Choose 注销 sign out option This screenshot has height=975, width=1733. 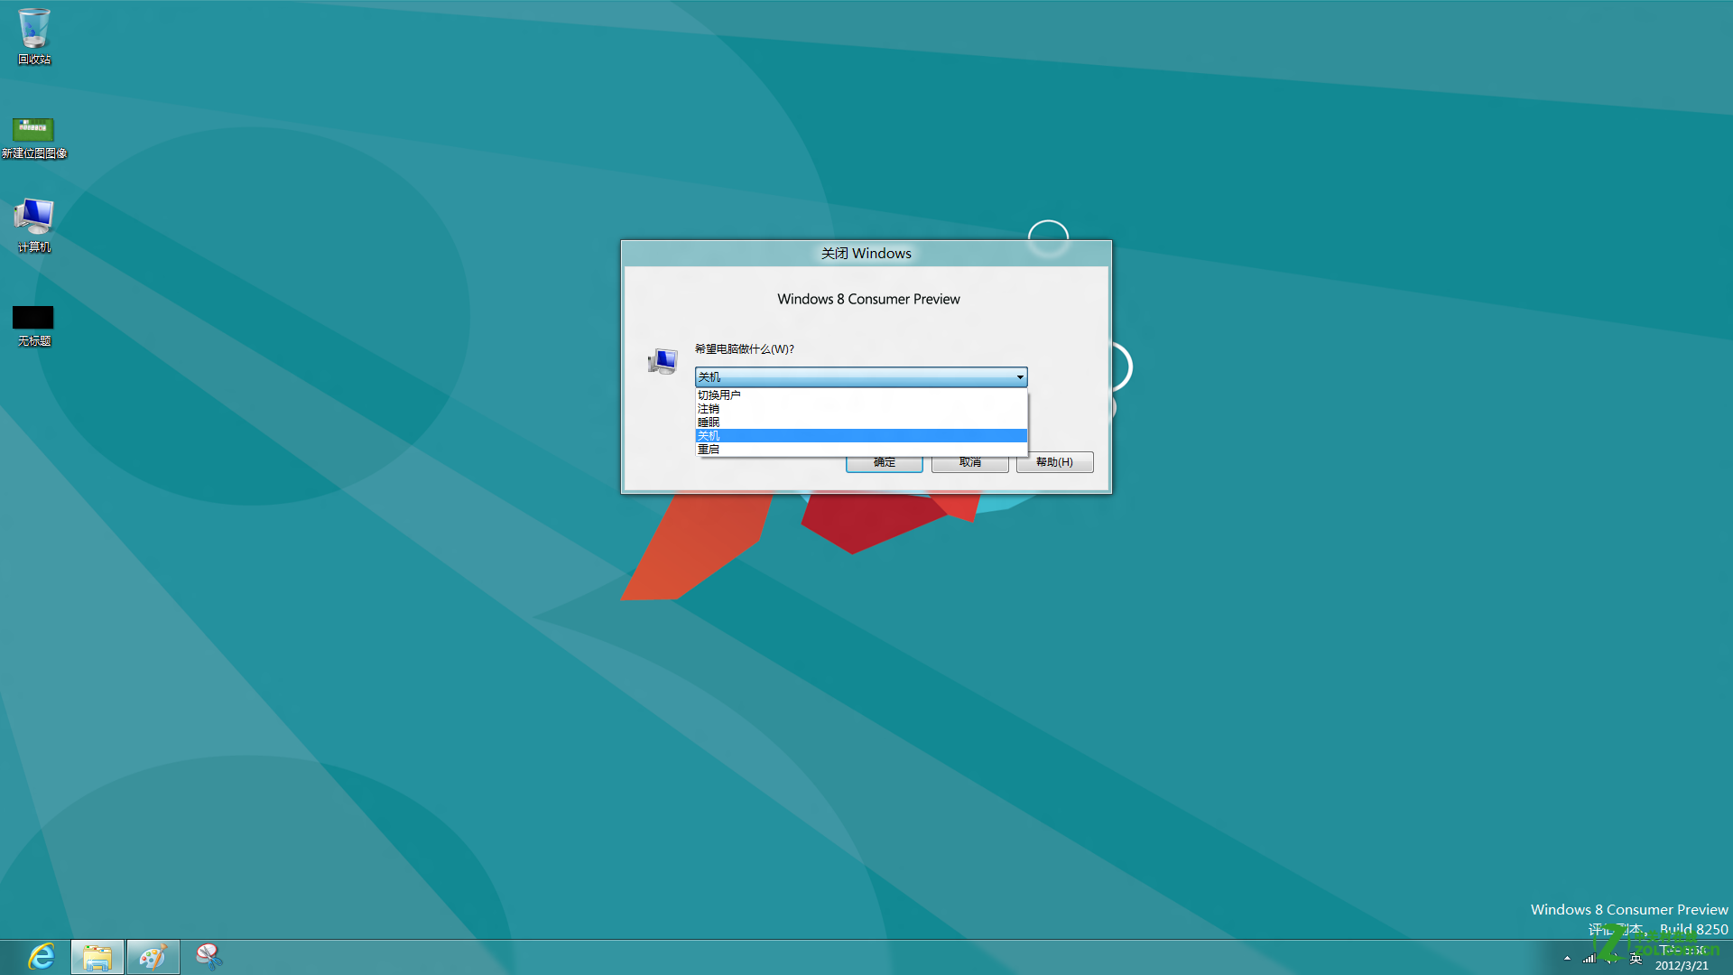tap(709, 409)
